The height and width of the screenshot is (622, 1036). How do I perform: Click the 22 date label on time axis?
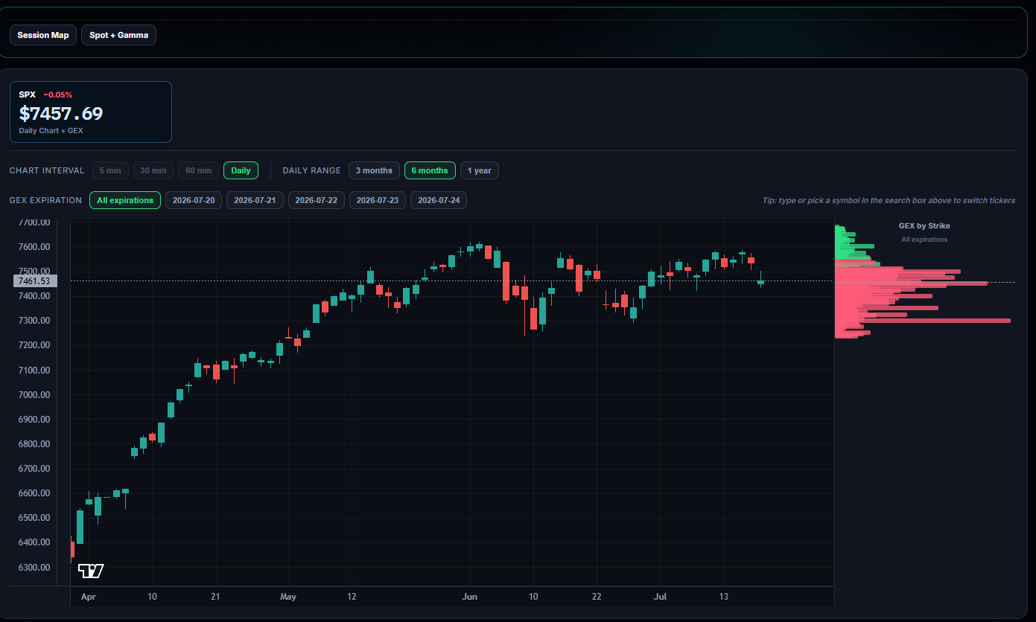coord(597,597)
